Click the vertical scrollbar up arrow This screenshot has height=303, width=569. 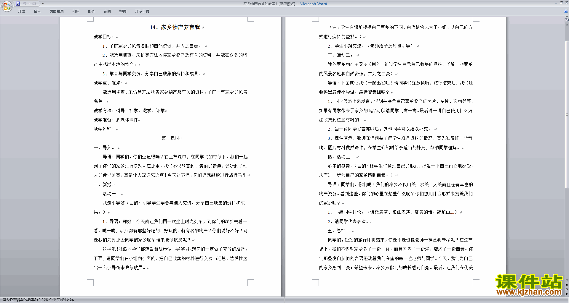pos(567,25)
